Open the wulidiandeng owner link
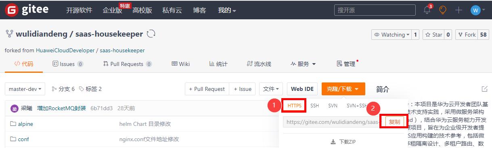This screenshot has height=148, width=492. [x=42, y=34]
